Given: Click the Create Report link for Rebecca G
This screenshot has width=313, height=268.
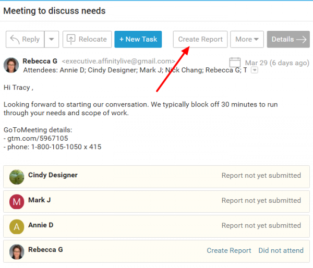Looking at the screenshot, I should click(x=228, y=250).
